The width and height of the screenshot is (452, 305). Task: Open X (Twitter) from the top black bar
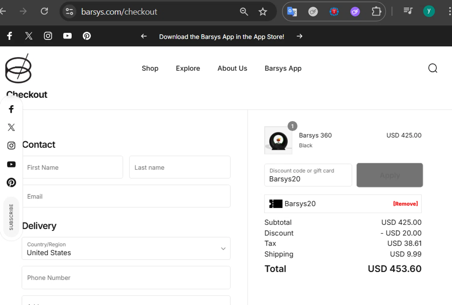tap(29, 36)
